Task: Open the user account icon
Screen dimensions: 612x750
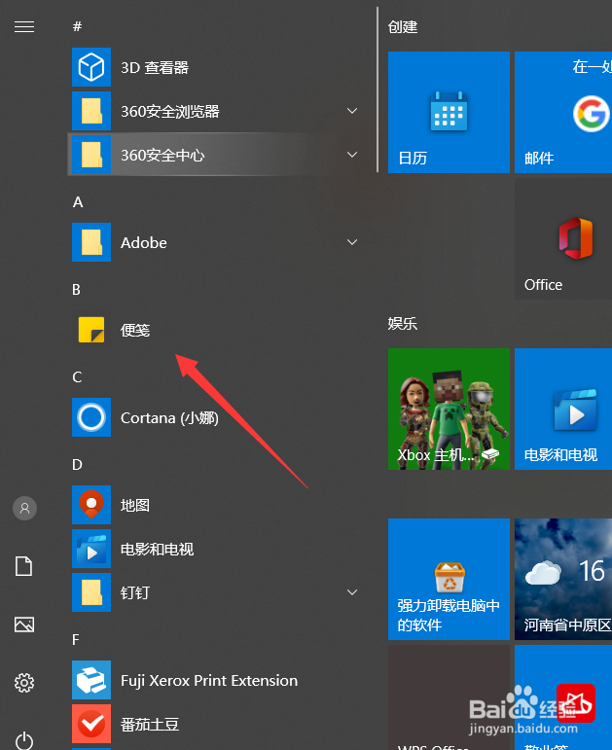Action: pos(24,508)
